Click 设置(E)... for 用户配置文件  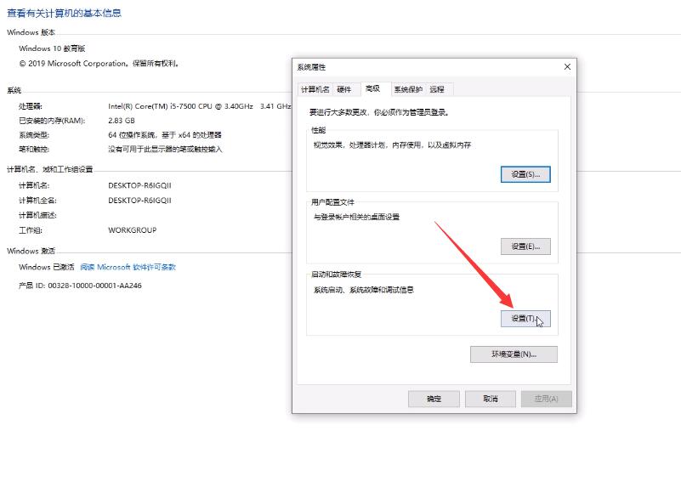pos(525,246)
